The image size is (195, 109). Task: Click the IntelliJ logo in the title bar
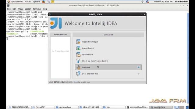tap(50, 14)
